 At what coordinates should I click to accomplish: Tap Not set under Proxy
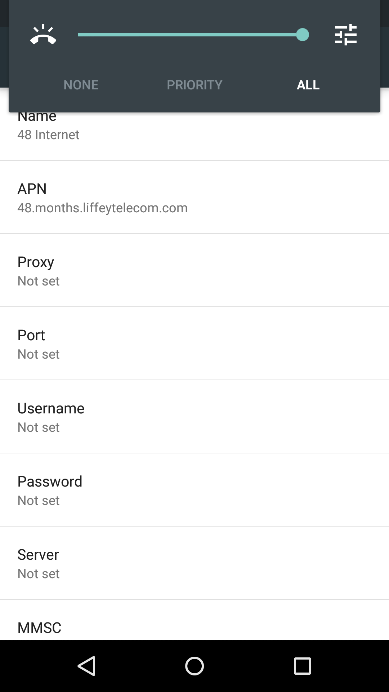39,281
